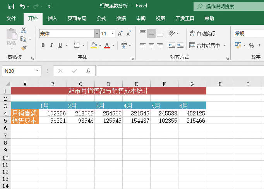Viewport: 264px width, 189px height.
Task: Open the 常规 number format dropdown
Action: 248,34
